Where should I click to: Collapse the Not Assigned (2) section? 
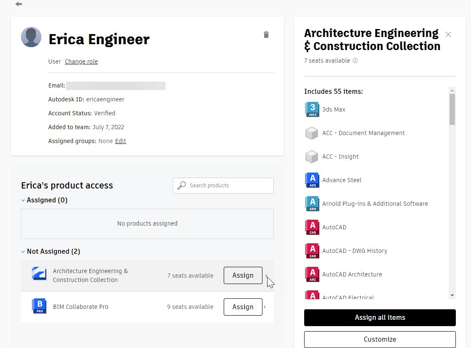click(23, 252)
